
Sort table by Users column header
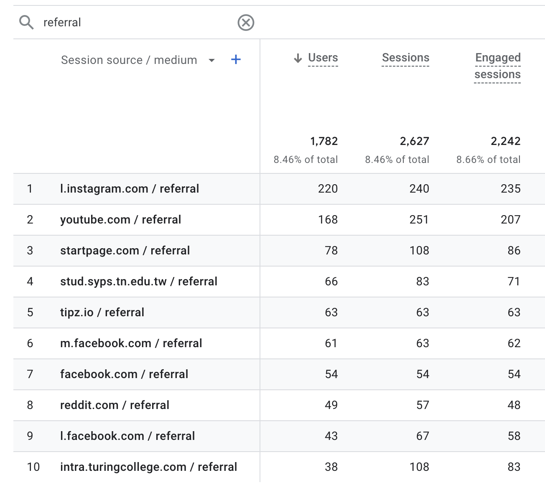coord(323,58)
